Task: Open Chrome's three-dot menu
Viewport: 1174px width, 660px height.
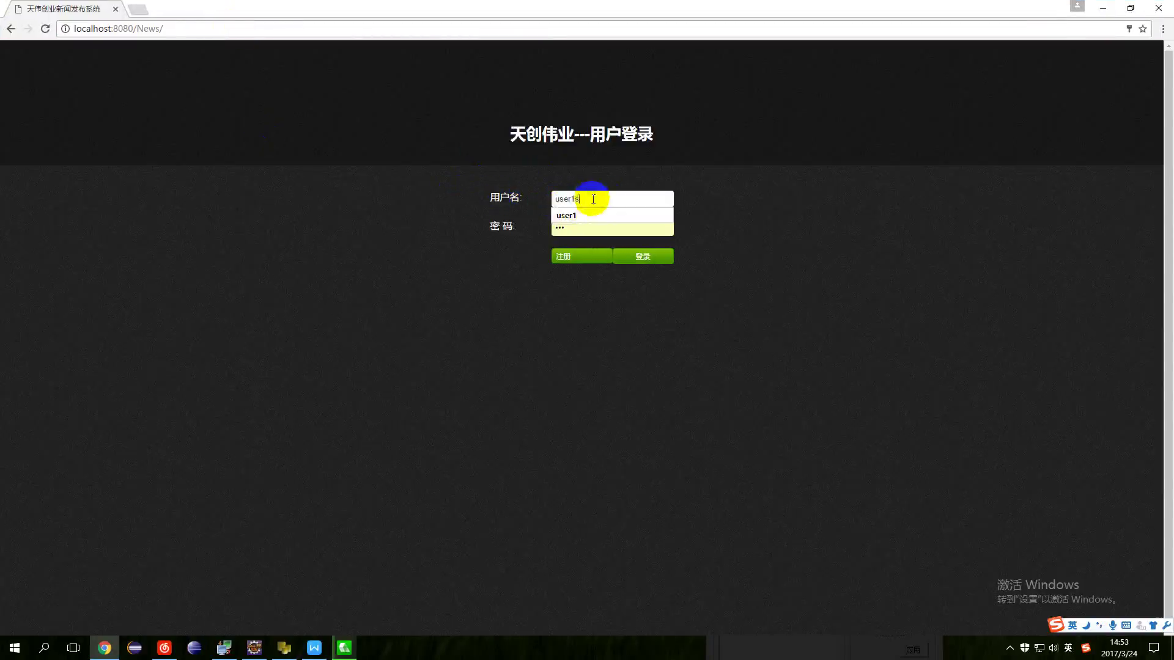Action: [x=1162, y=29]
